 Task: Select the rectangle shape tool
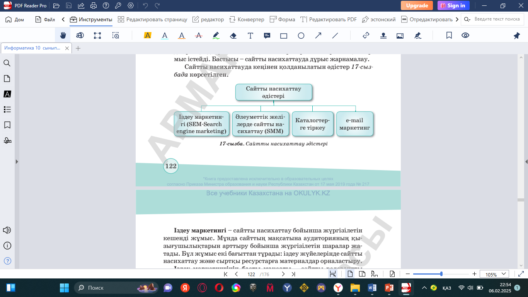(x=284, y=36)
